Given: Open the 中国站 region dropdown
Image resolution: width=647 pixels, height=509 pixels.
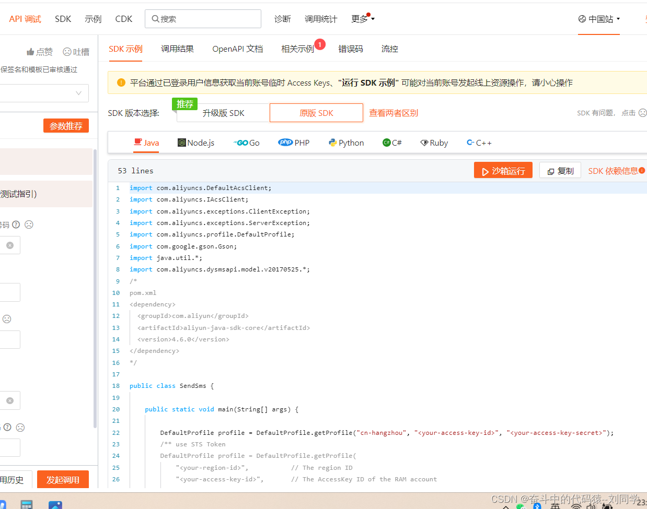Looking at the screenshot, I should (599, 19).
